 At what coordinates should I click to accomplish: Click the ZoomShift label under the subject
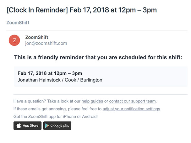(x=18, y=23)
